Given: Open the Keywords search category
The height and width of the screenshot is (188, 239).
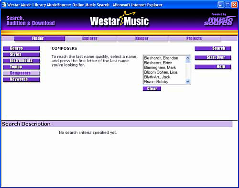Looking at the screenshot, I should tap(22, 79).
